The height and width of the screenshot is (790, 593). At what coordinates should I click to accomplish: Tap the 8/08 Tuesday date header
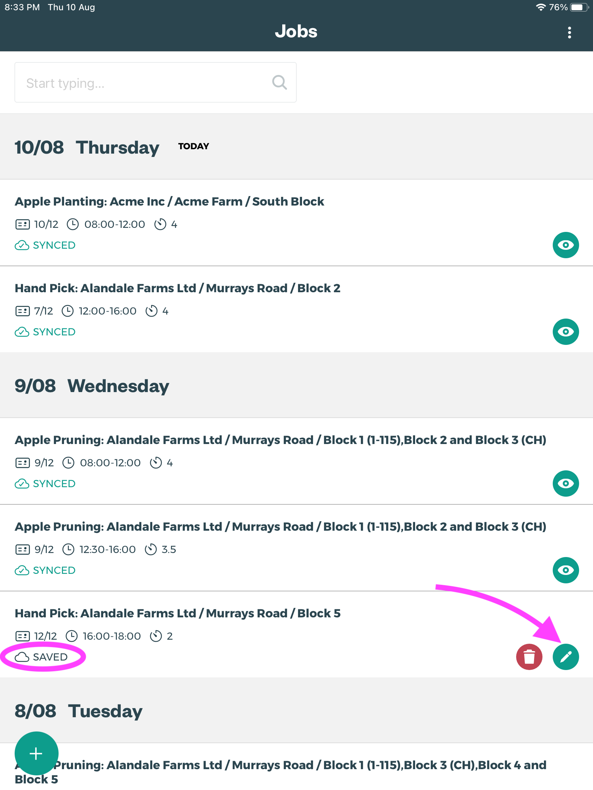[x=78, y=711]
